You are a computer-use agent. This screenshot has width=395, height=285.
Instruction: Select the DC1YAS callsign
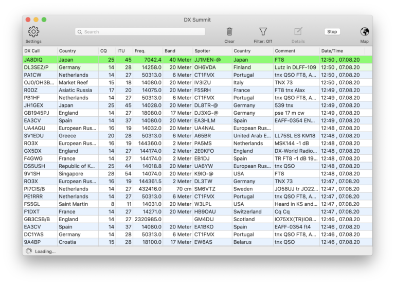(33, 235)
